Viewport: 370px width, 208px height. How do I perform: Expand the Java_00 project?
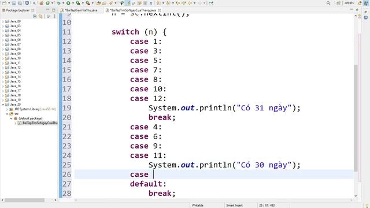(3, 21)
